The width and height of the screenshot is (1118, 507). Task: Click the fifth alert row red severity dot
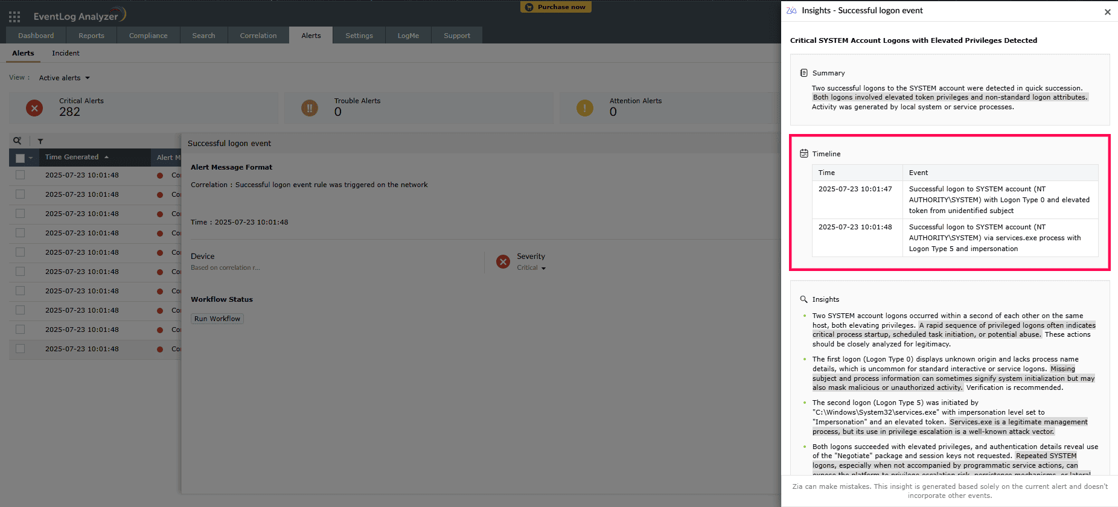[x=160, y=253]
